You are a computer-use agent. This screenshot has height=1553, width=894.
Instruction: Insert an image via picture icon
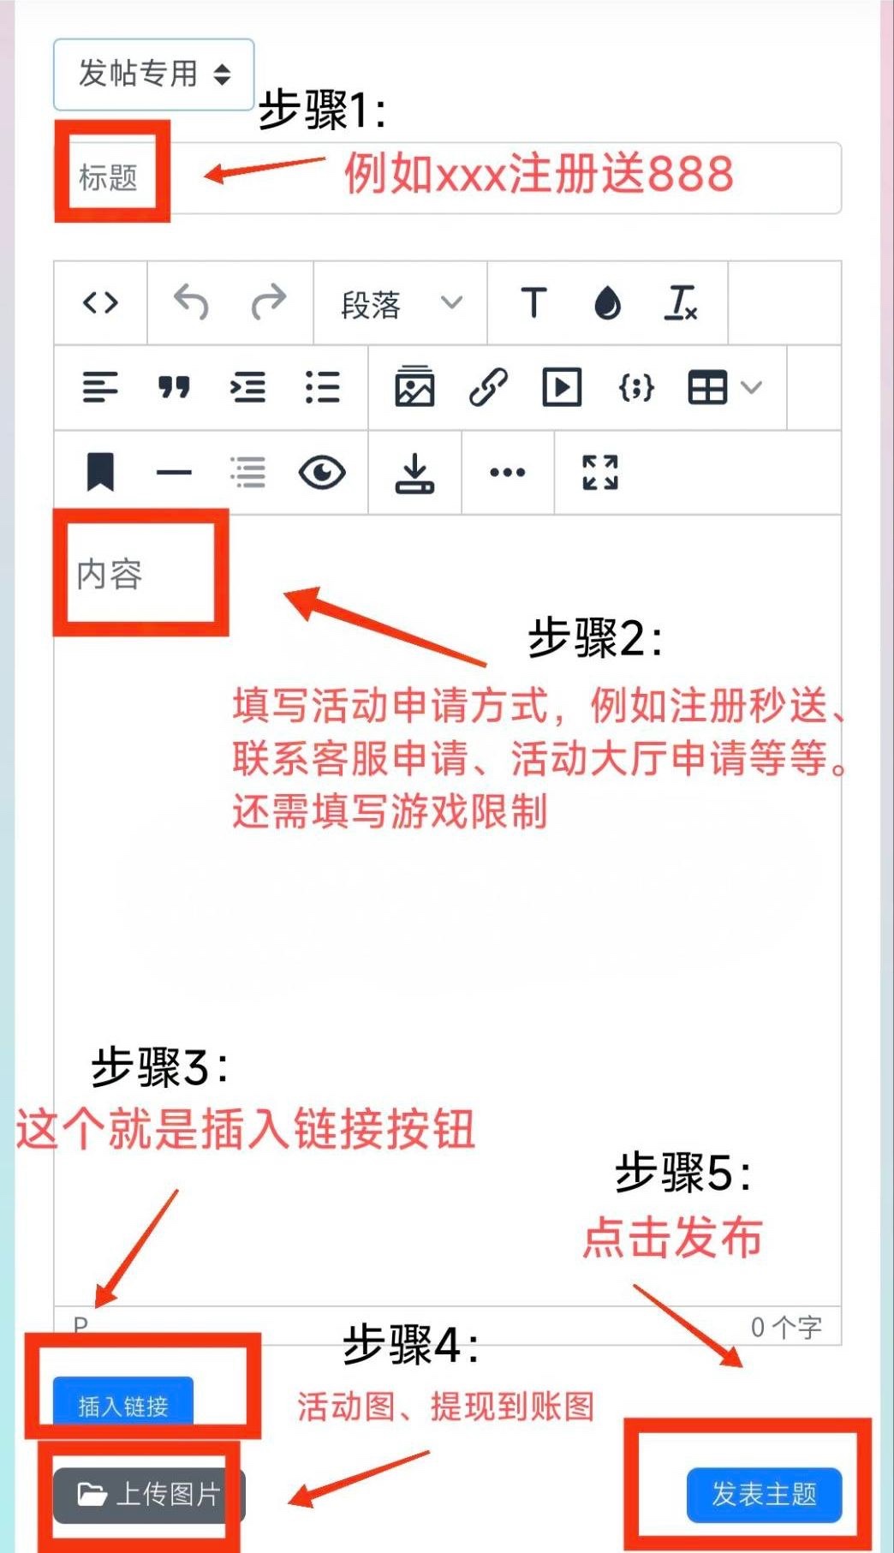point(414,386)
